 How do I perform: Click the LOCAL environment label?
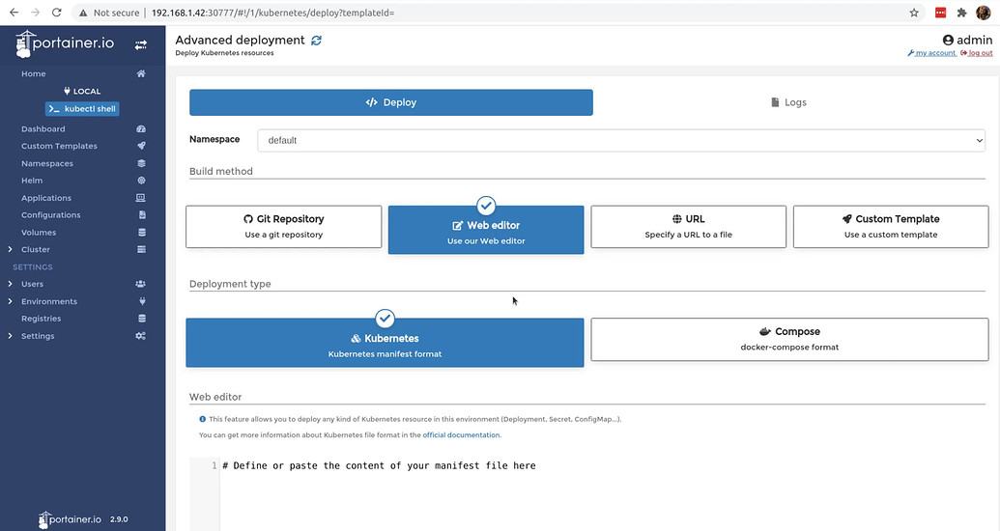click(82, 91)
